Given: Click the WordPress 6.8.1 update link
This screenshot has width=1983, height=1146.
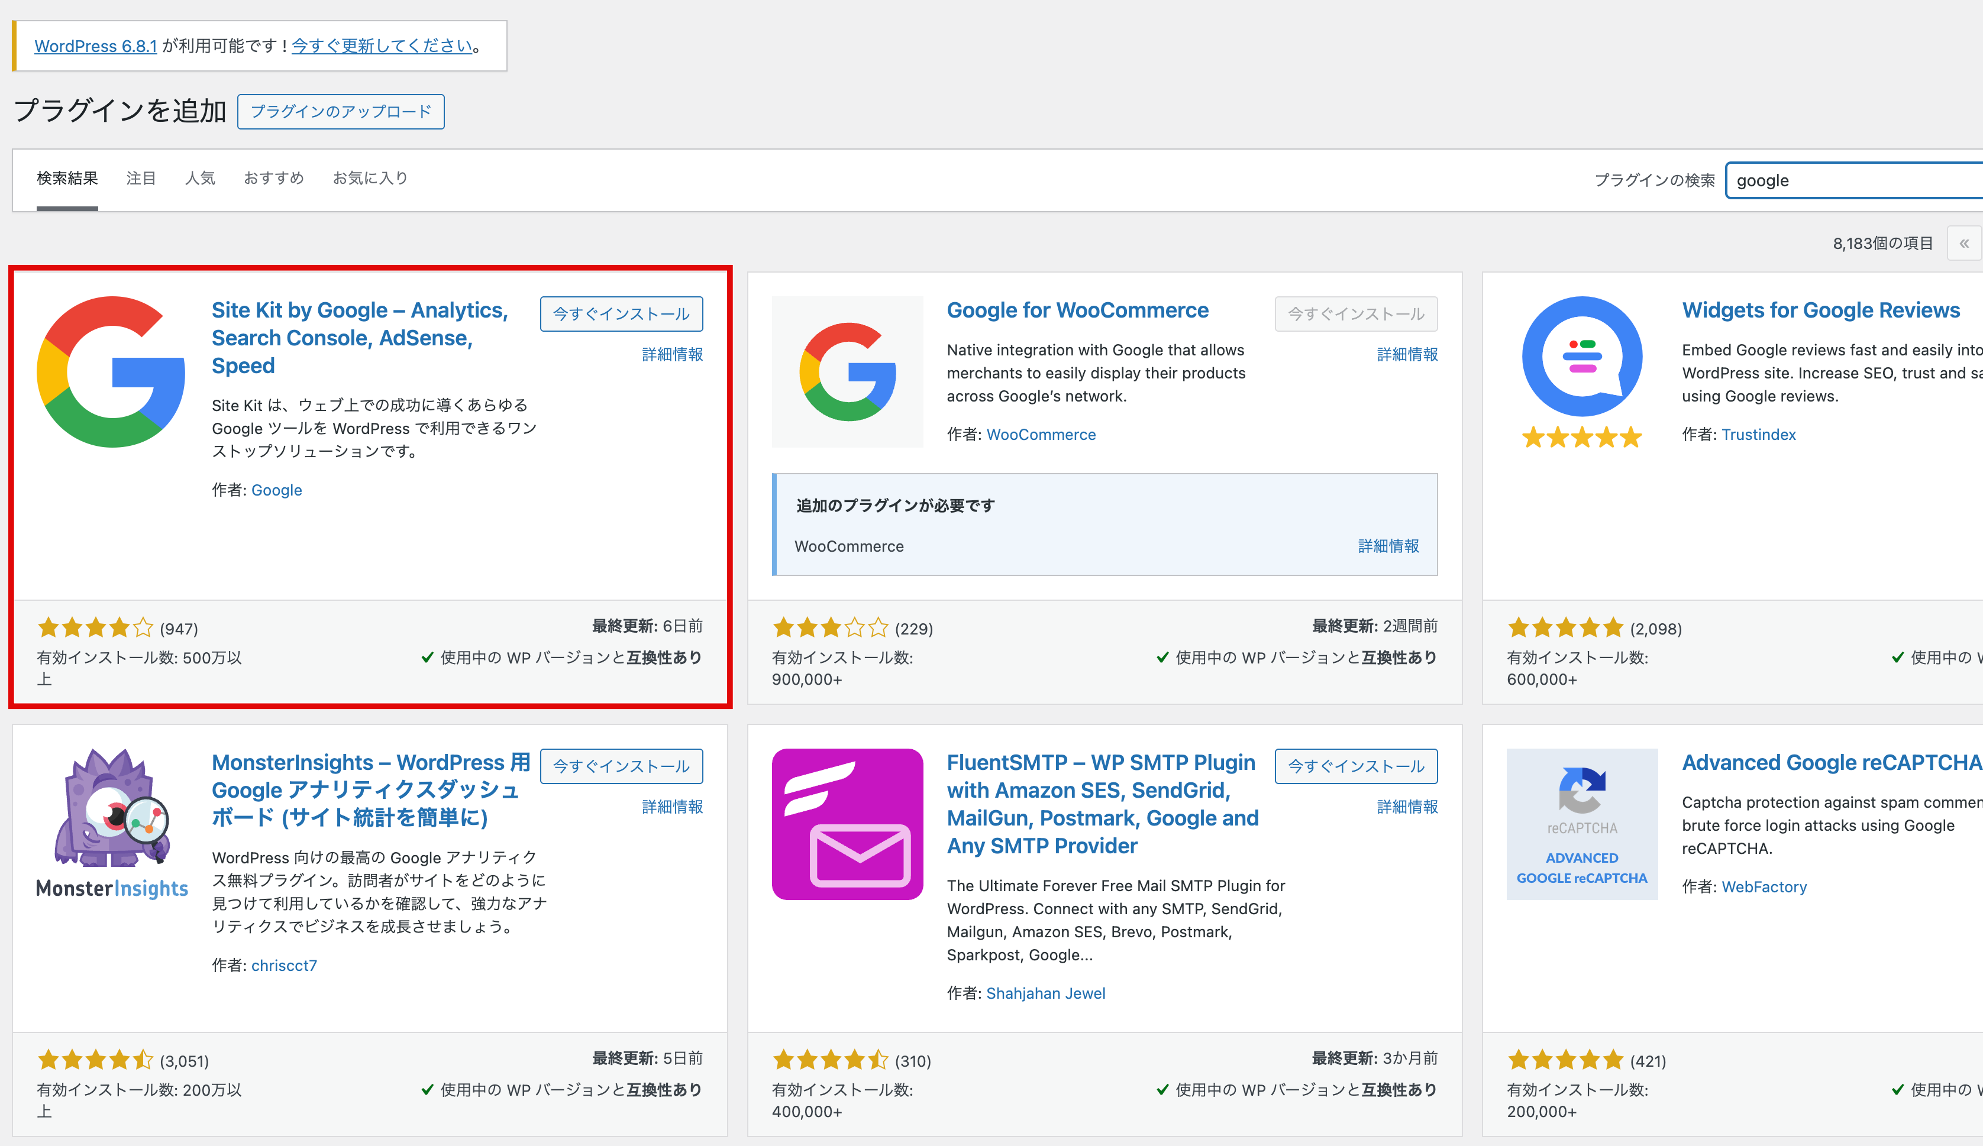Looking at the screenshot, I should click(x=96, y=46).
